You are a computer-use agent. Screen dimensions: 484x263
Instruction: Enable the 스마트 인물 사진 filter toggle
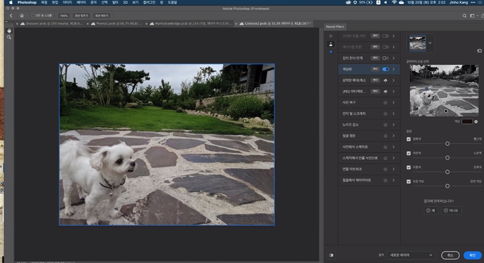click(x=385, y=36)
